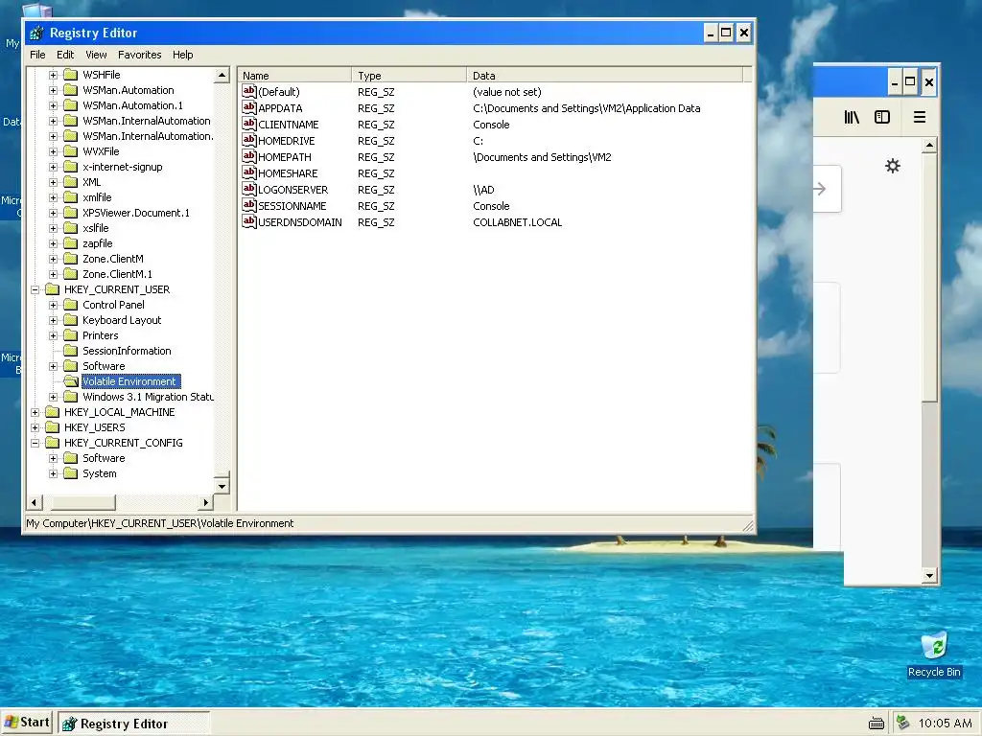Expand the Printers key
Image resolution: width=982 pixels, height=736 pixels.
(x=54, y=335)
